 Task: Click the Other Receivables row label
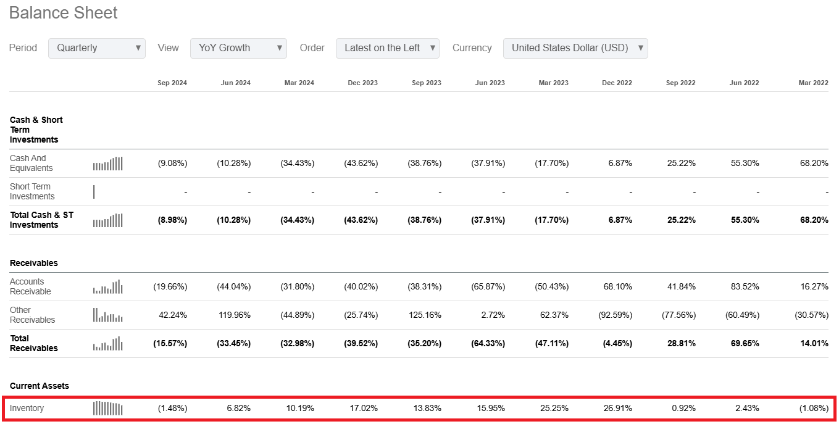(32, 315)
